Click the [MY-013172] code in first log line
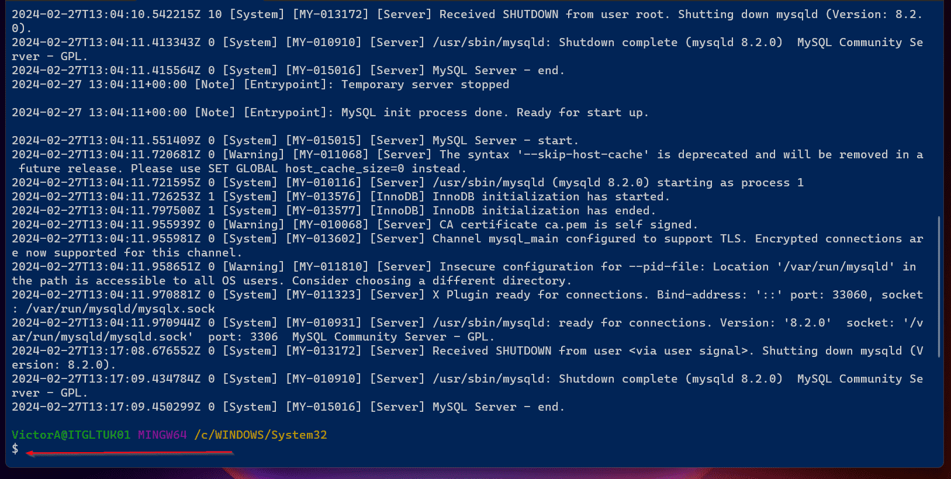 (x=330, y=14)
